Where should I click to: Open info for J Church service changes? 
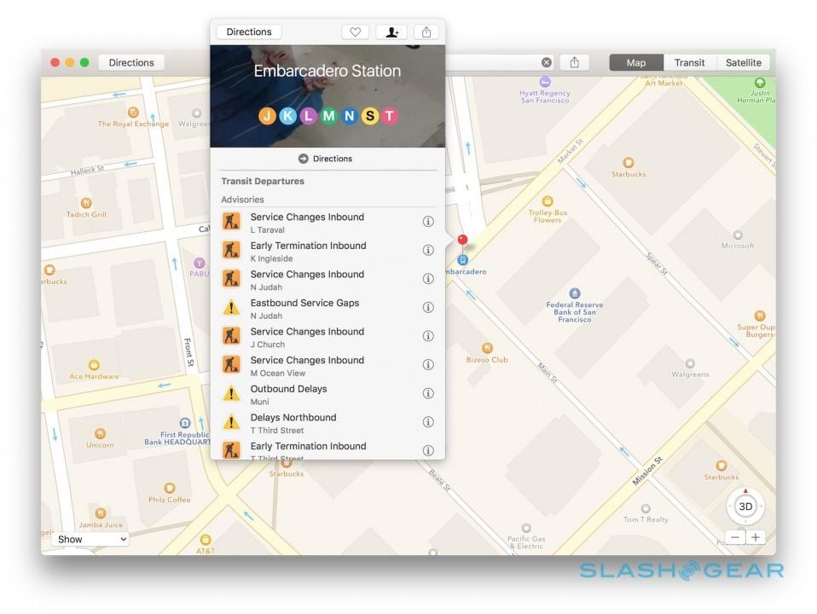pos(428,336)
